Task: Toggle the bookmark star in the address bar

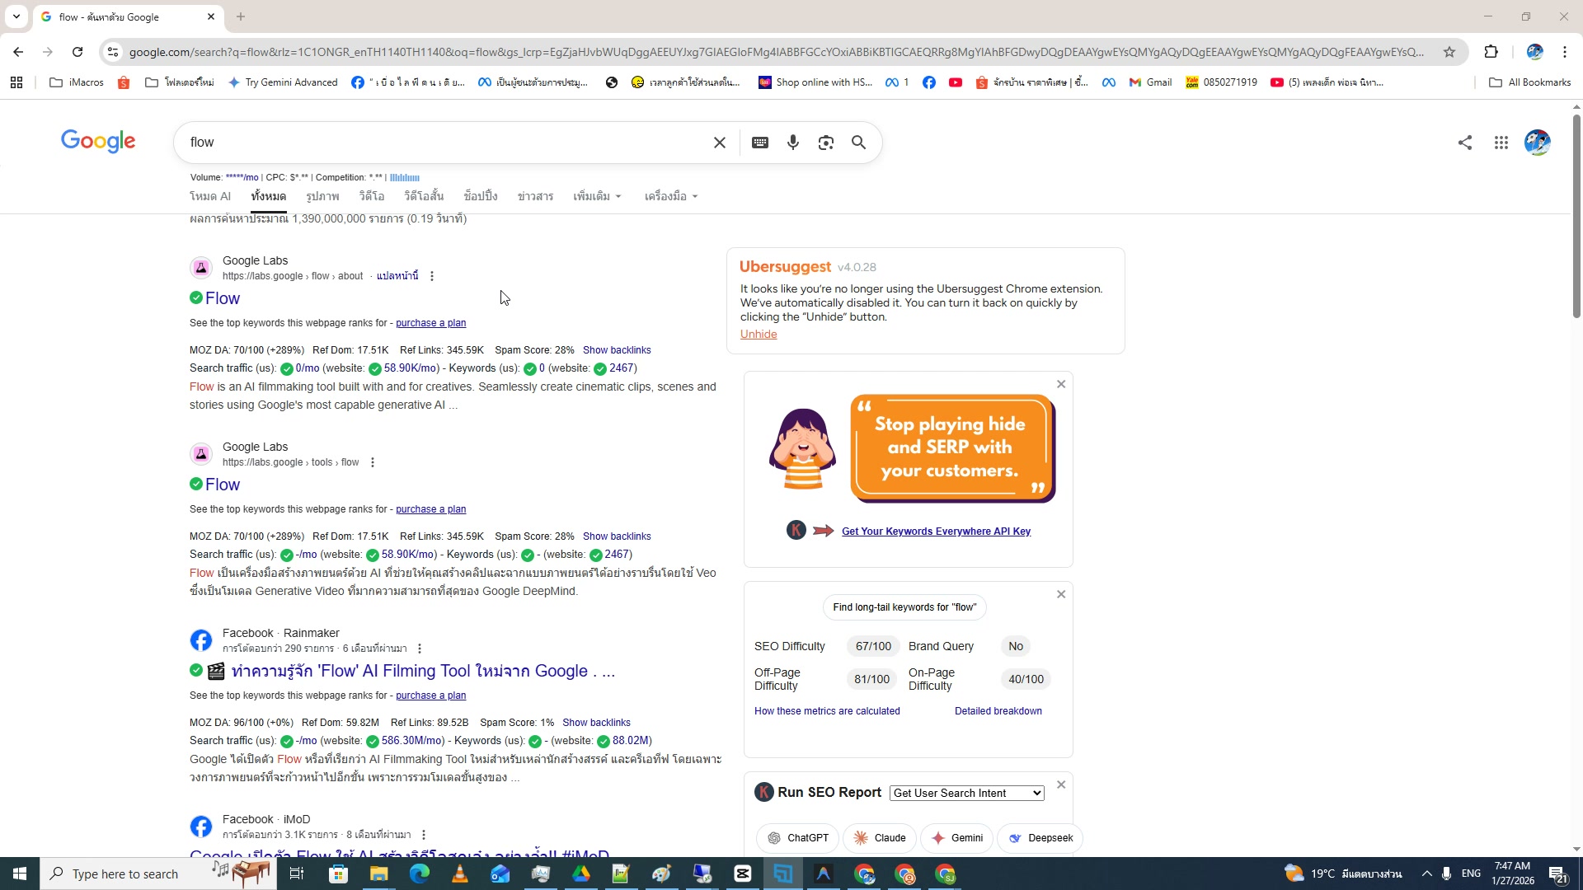Action: click(1450, 51)
